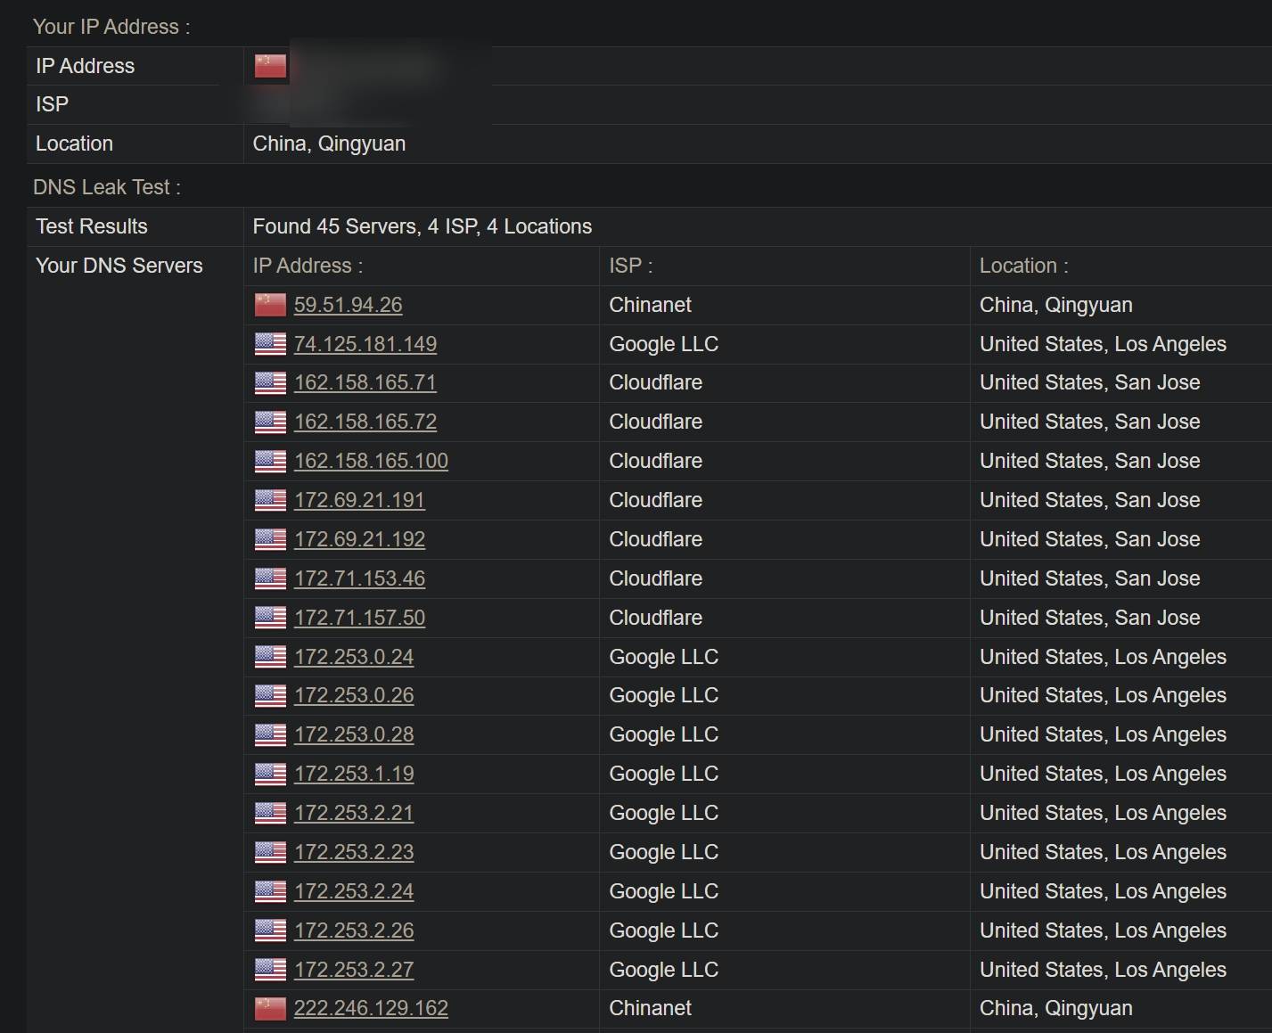Click China flag next to 59.51.94.26
Viewport: 1272px width, 1033px height.
[x=270, y=306]
